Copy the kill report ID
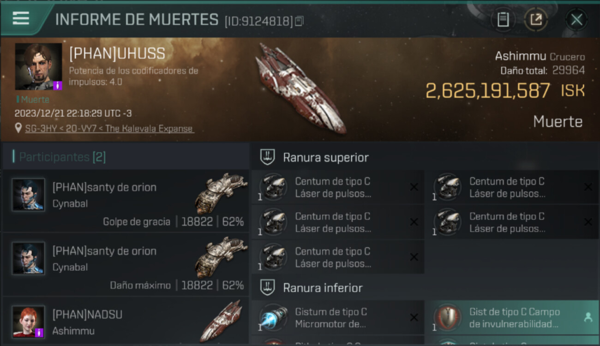Viewport: 600px width, 346px height. [x=299, y=21]
